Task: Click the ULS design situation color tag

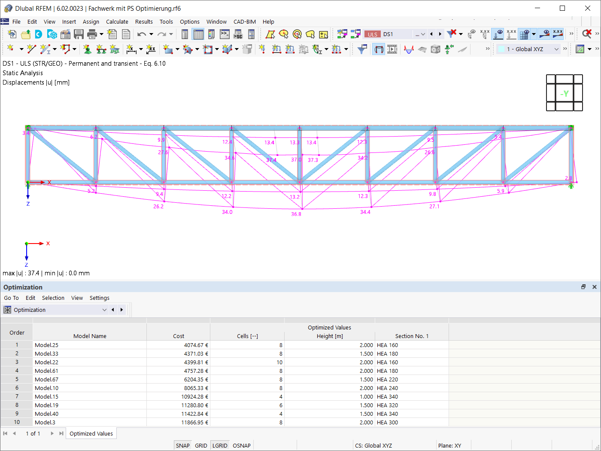Action: 372,34
